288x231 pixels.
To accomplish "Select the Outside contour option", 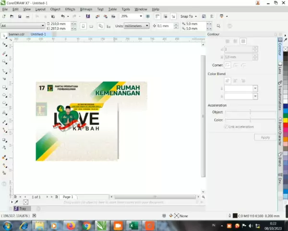I will click(x=243, y=41).
